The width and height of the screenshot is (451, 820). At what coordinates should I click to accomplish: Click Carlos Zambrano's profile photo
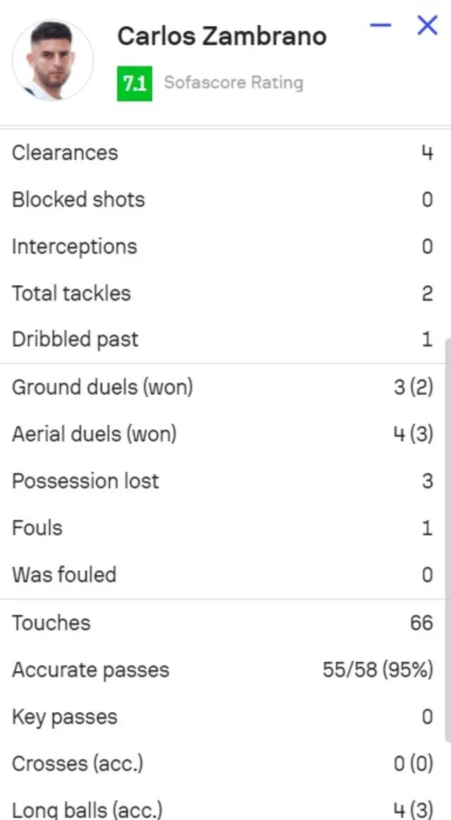[x=52, y=60]
